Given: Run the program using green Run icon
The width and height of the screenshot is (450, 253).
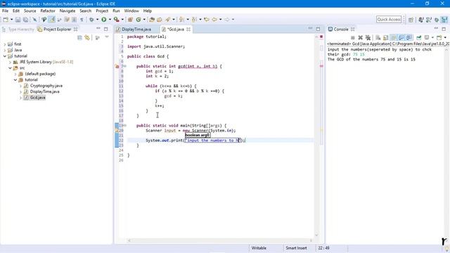Looking at the screenshot, I should [104, 20].
